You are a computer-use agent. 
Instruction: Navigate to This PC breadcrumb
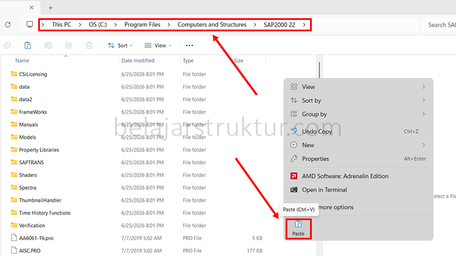(62, 24)
